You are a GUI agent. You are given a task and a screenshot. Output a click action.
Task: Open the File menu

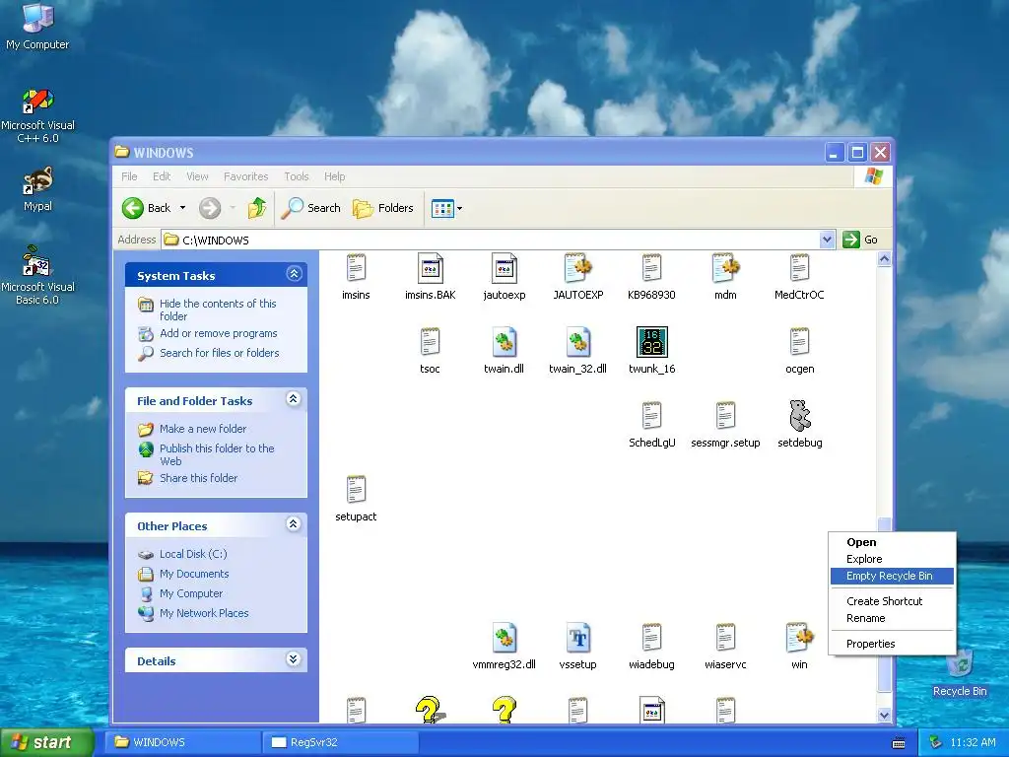(129, 176)
